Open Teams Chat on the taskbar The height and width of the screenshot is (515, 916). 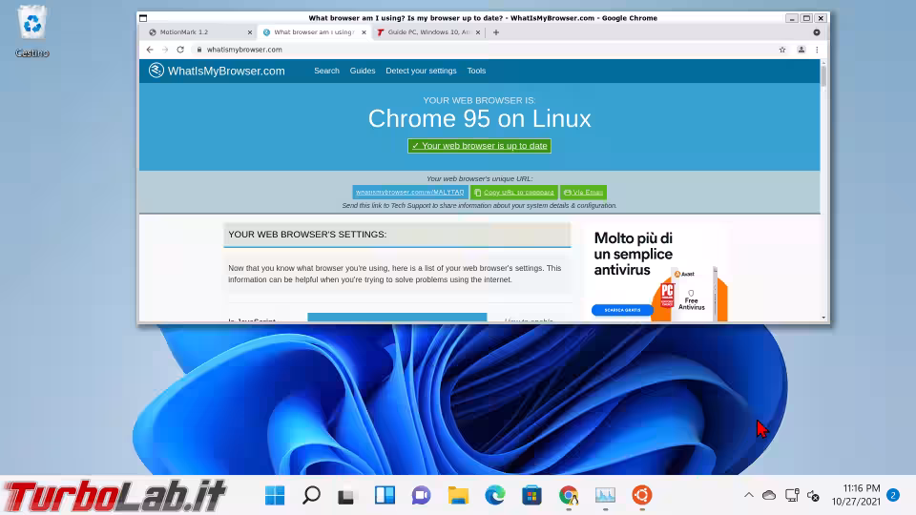point(421,496)
